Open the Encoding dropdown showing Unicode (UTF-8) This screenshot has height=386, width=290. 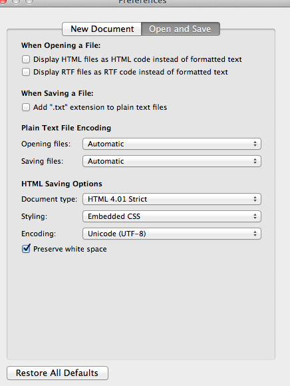[x=172, y=234]
